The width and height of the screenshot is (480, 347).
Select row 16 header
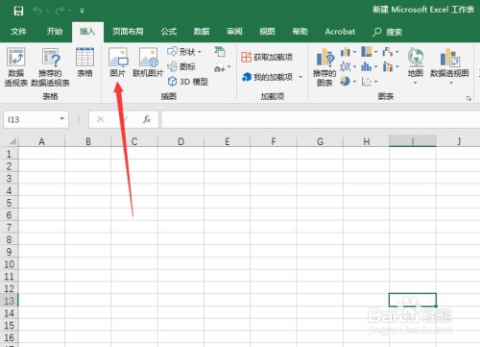(10, 337)
